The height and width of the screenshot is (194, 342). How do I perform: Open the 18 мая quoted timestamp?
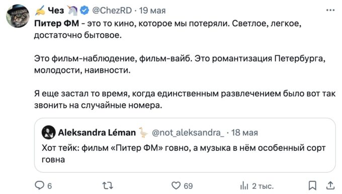244,133
